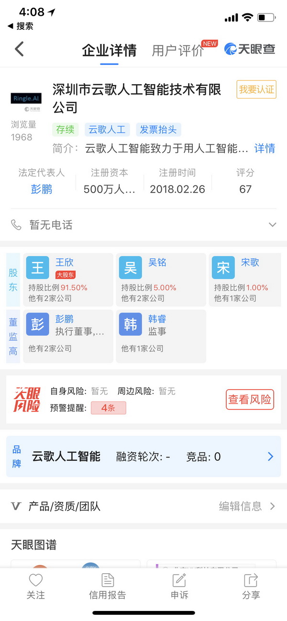Image resolution: width=287 pixels, height=621 pixels.
Task: Tap the score value 67
Action: coord(245,189)
